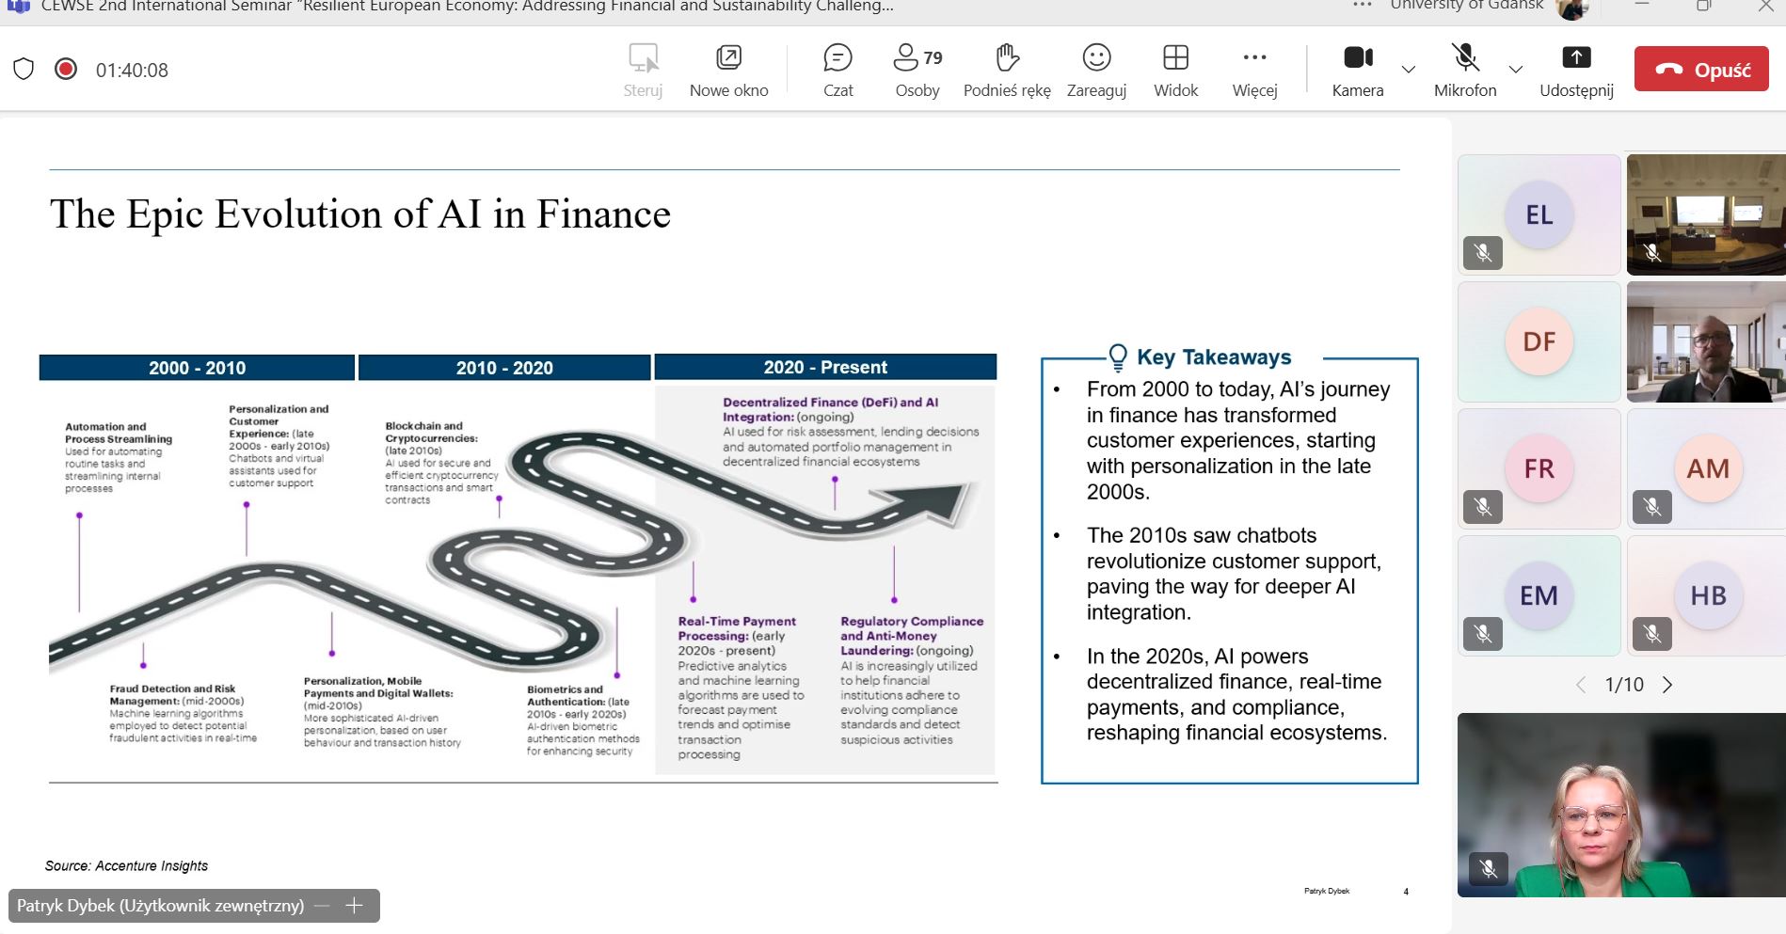Click the shield privacy icon
1786x934 pixels.
24,69
